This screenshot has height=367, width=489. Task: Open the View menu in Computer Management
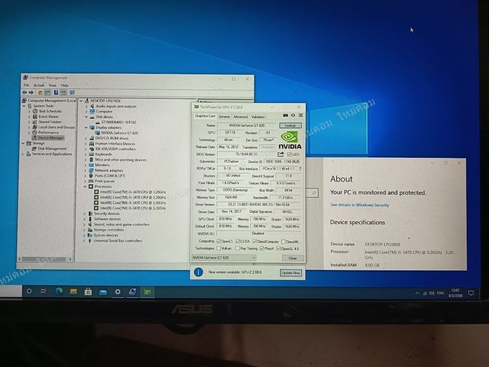point(52,86)
